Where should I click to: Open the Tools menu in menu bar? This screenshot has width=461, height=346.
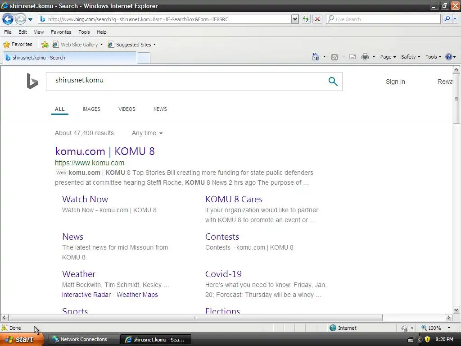(x=84, y=32)
